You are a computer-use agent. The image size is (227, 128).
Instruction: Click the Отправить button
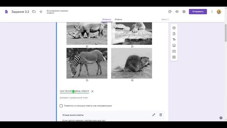198,12
